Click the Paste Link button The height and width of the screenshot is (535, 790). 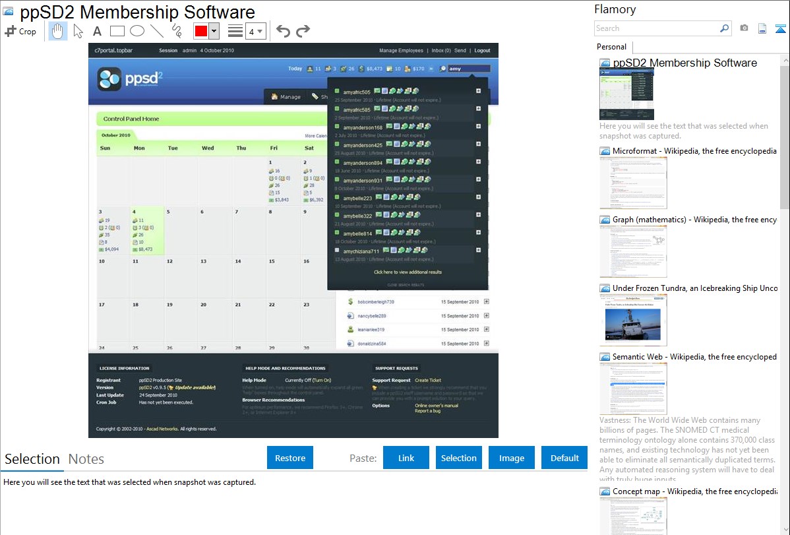pyautogui.click(x=406, y=458)
